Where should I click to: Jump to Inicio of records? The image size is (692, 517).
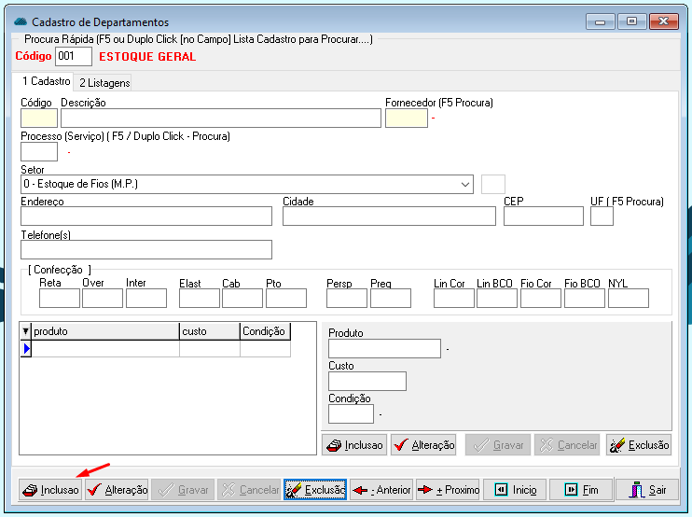pos(514,490)
